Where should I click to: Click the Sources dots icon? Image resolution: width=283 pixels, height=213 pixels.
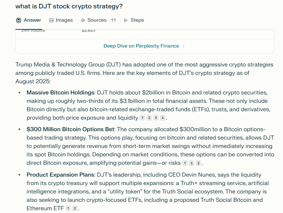pos(83,20)
